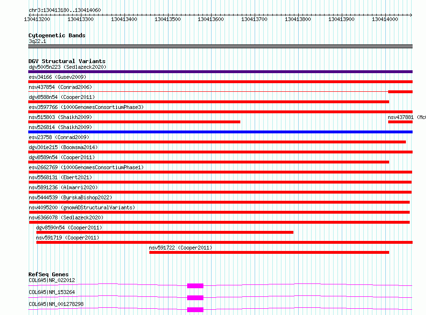Screen dimensions: 426x315
Task: Open the nsv515803 (Shaikh2009) variant
Action: (60, 117)
